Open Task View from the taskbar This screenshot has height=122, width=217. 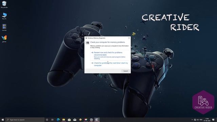pos(53,120)
